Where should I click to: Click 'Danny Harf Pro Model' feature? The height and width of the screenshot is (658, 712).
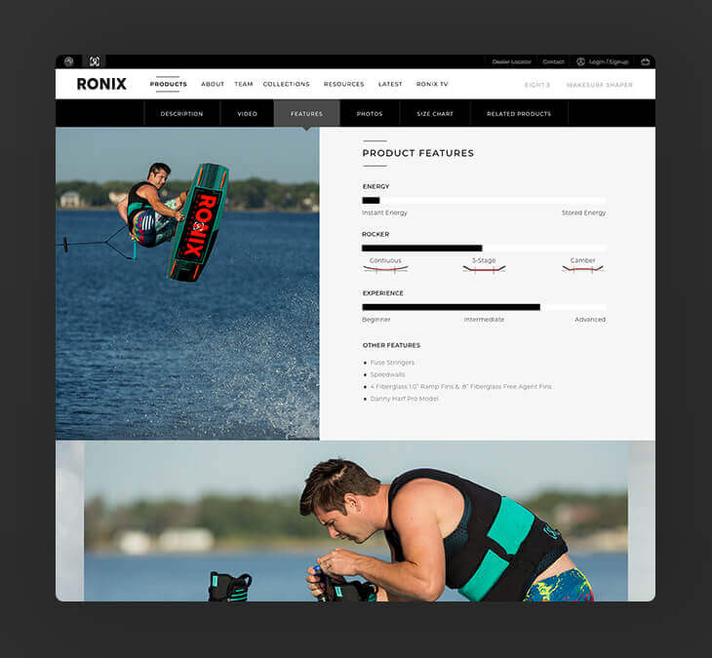pyautogui.click(x=404, y=399)
